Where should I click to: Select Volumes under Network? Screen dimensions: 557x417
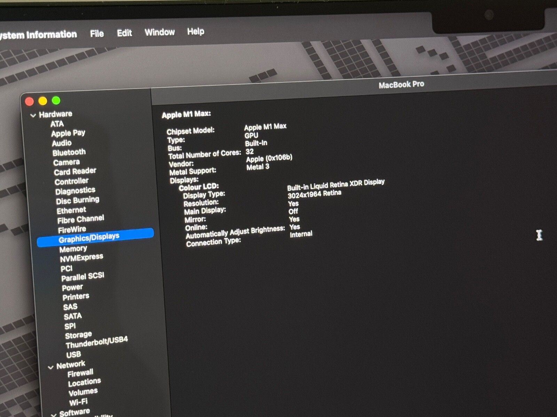[x=83, y=392]
